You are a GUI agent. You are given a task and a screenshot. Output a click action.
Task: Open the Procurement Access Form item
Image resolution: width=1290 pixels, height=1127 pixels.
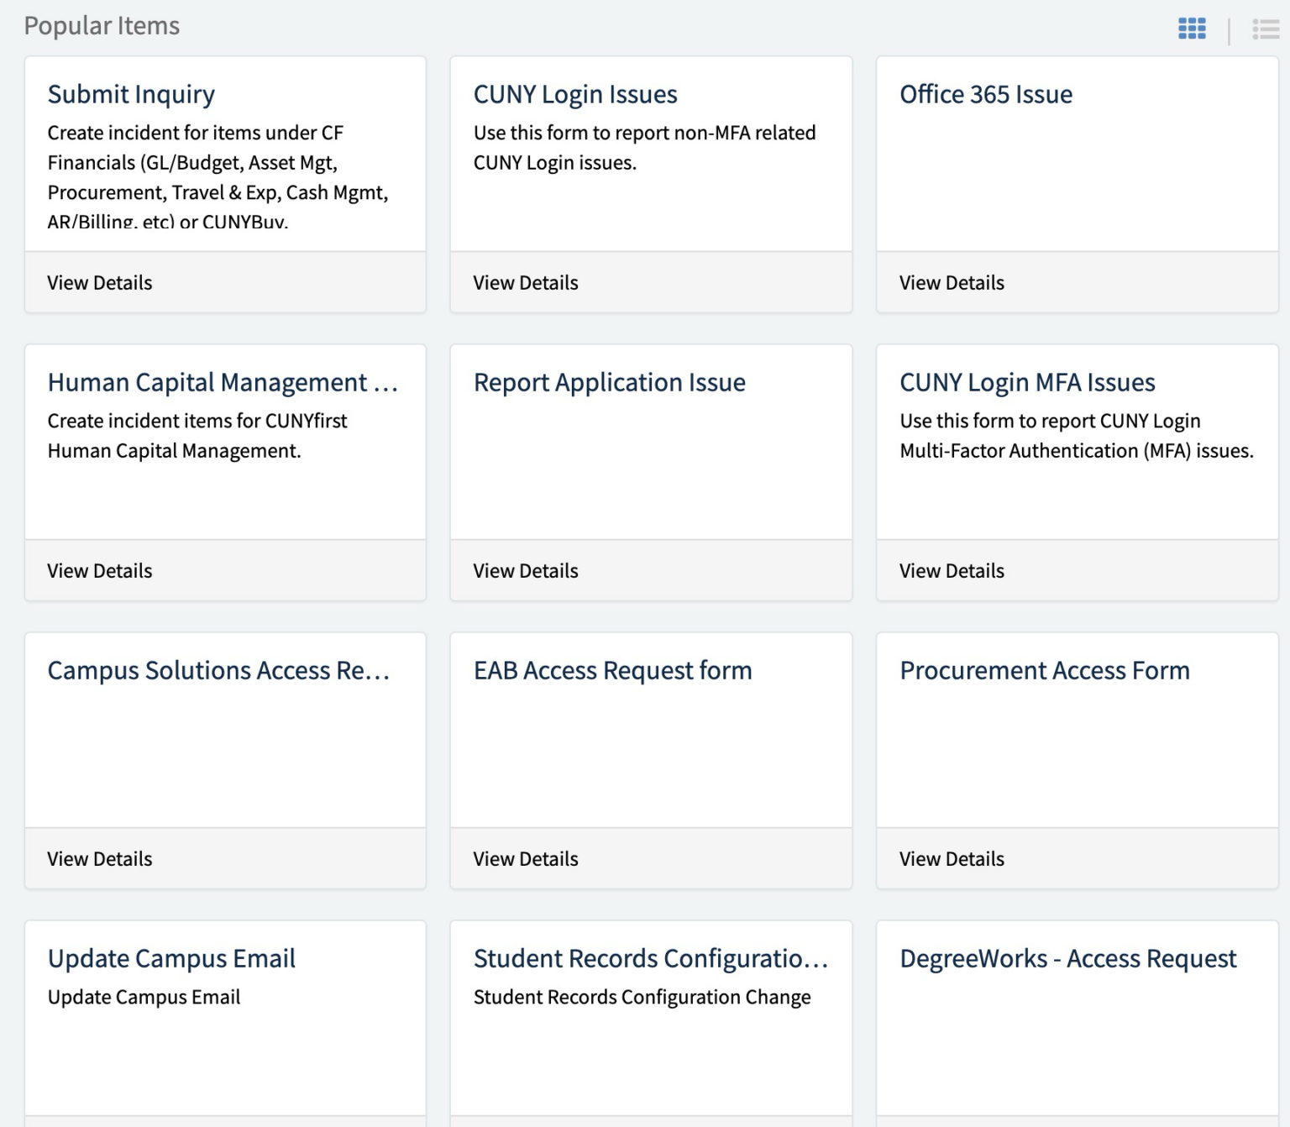pos(1045,670)
